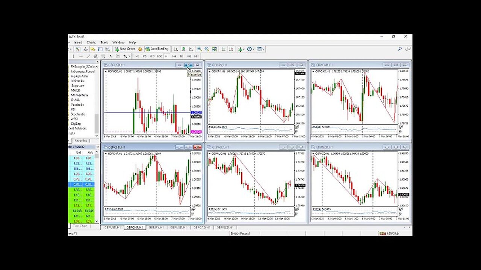Screen dimensions: 481x270
Task: Open the New Order dialog
Action: coord(125,49)
